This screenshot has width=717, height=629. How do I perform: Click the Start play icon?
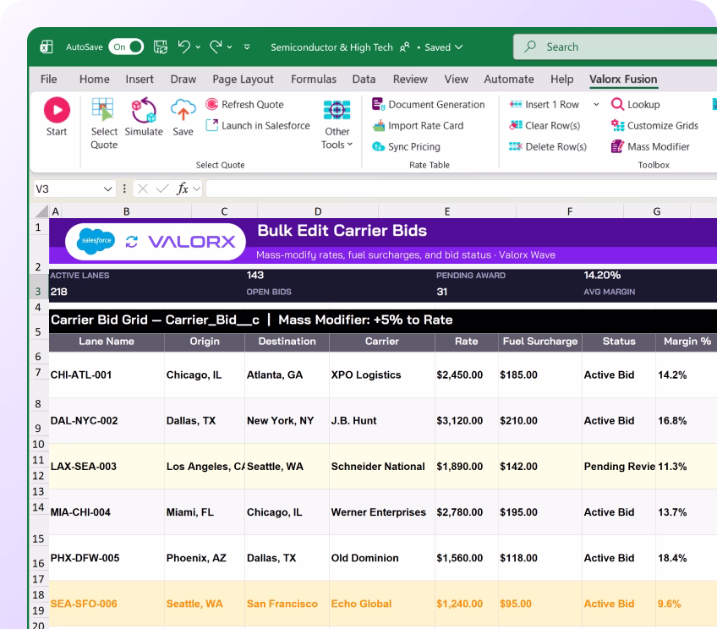pyautogui.click(x=57, y=110)
